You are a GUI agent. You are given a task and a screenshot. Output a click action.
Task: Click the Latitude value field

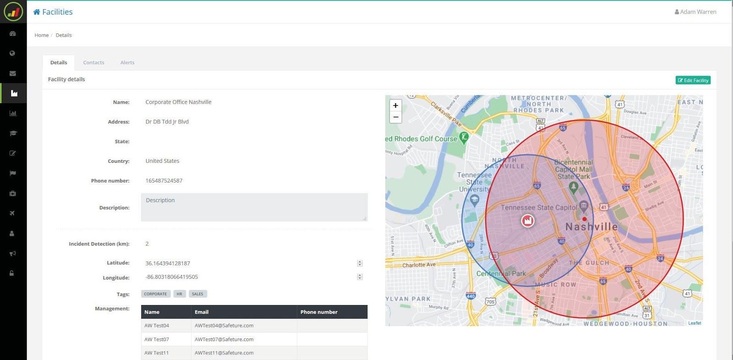[254, 263]
